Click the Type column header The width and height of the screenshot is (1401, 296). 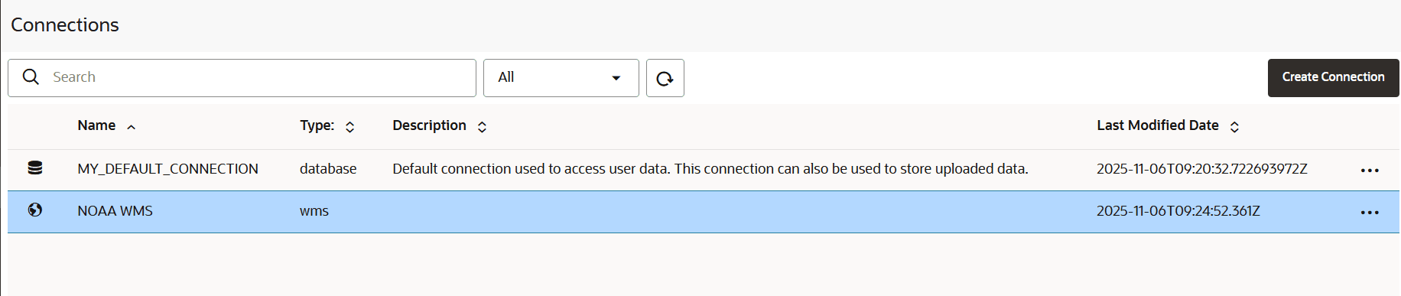pos(317,125)
